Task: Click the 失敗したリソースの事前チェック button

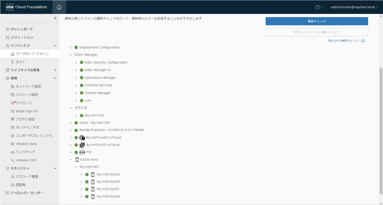Action: 317,32
